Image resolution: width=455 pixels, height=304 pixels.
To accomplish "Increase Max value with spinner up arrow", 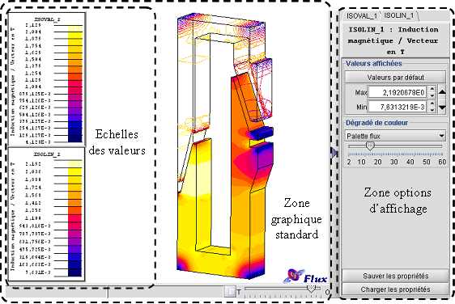I will pyautogui.click(x=432, y=90).
